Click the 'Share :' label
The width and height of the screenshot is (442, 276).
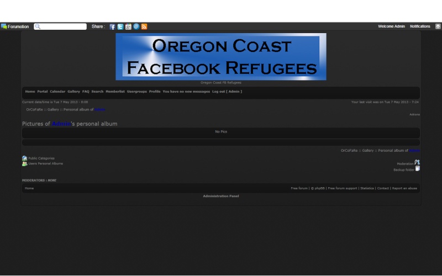click(98, 26)
